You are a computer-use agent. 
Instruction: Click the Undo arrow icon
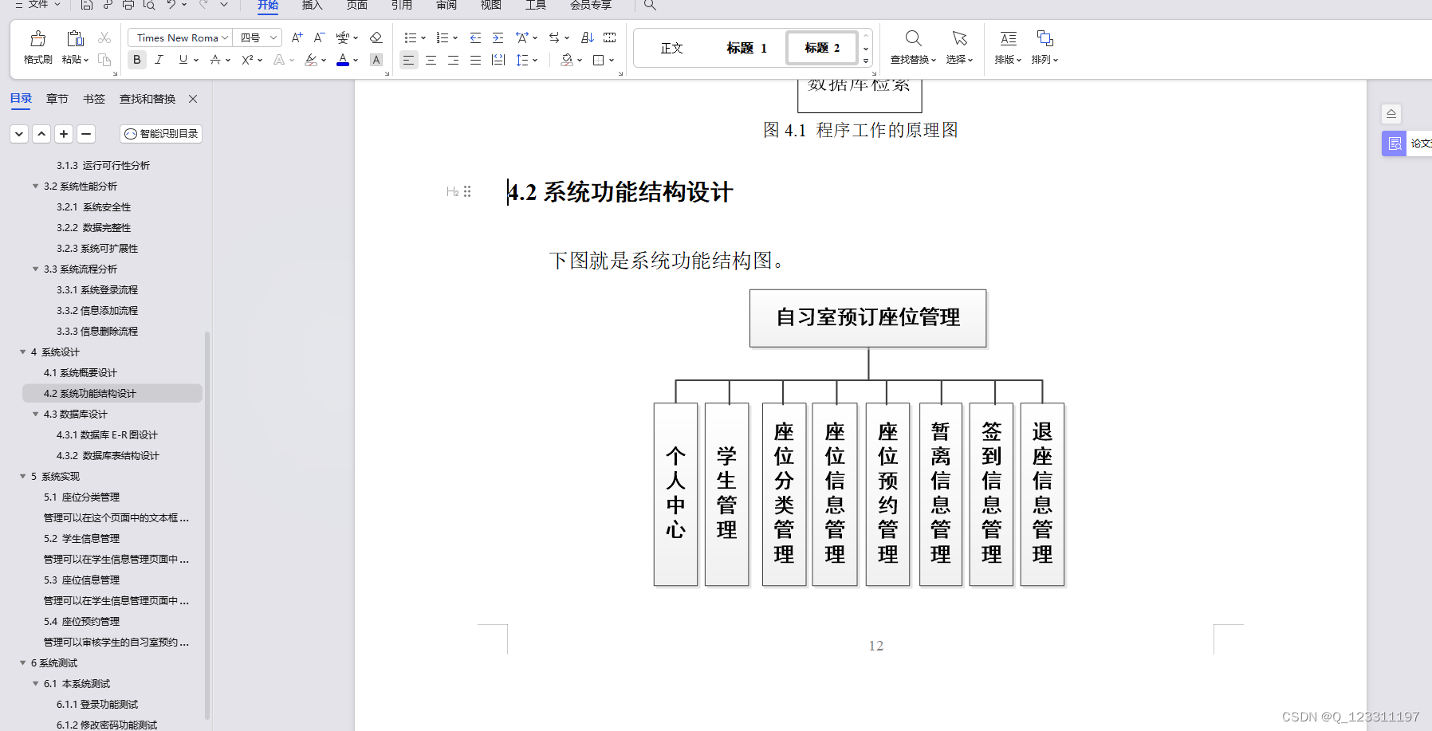[171, 5]
